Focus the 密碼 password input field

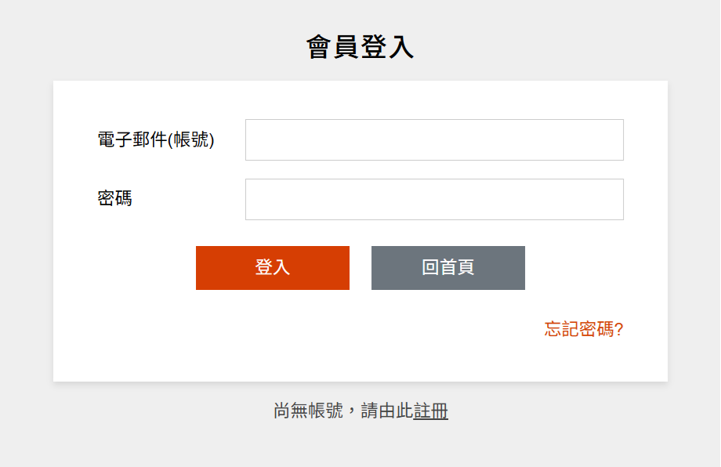click(x=434, y=199)
